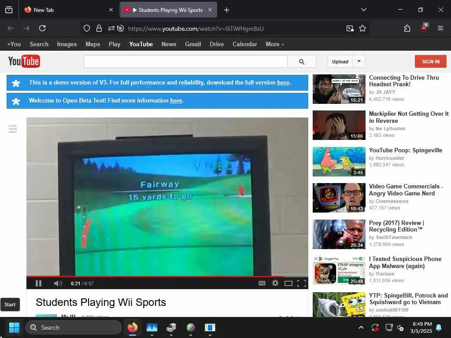Open Calendar in the Google bar
This screenshot has width=451, height=338.
point(245,44)
